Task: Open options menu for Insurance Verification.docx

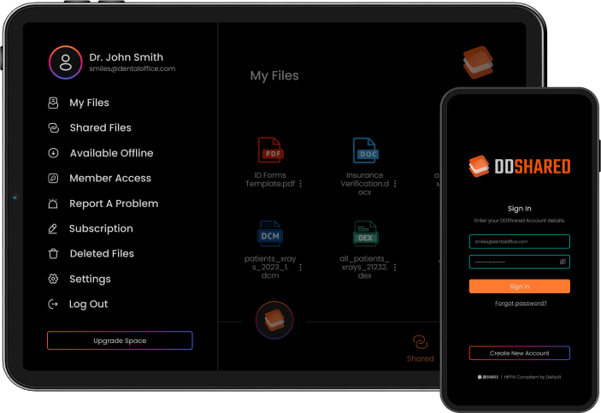Action: point(395,184)
